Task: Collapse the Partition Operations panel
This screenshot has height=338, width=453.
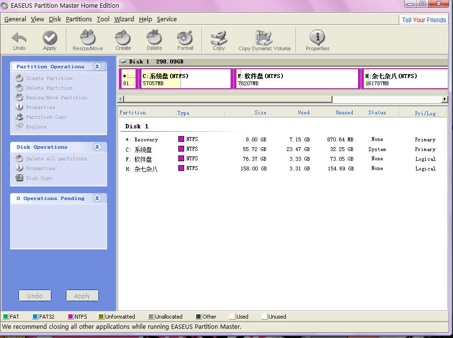Action: pyautogui.click(x=97, y=67)
